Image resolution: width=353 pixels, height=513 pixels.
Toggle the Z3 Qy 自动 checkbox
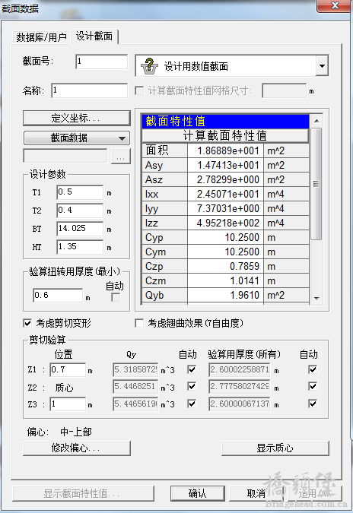[192, 404]
